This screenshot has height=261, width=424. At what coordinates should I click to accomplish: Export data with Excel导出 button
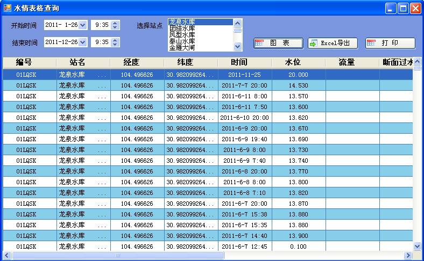click(x=334, y=43)
